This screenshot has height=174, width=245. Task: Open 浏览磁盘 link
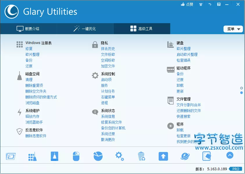coord(32,103)
